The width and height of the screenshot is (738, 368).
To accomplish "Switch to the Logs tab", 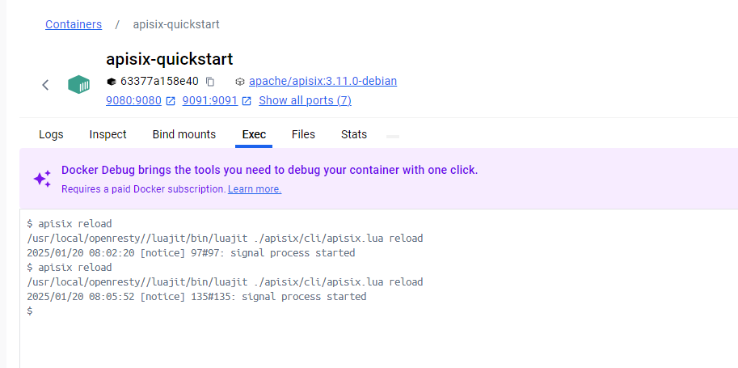I will coord(51,134).
